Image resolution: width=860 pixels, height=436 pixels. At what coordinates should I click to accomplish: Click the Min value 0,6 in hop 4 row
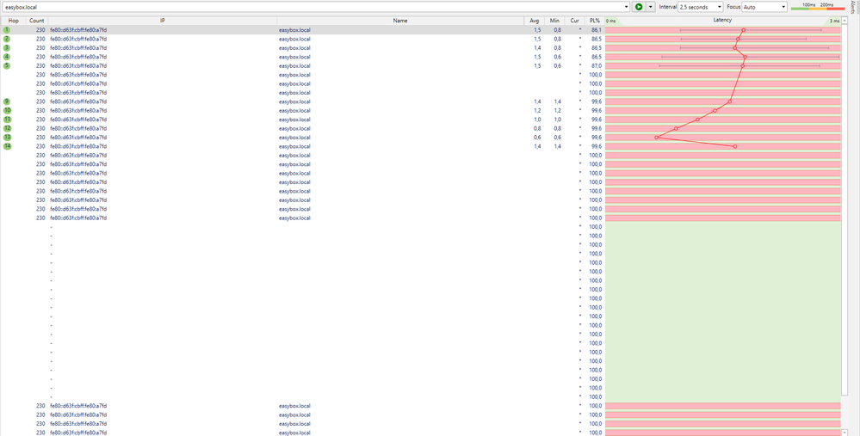[x=557, y=57]
